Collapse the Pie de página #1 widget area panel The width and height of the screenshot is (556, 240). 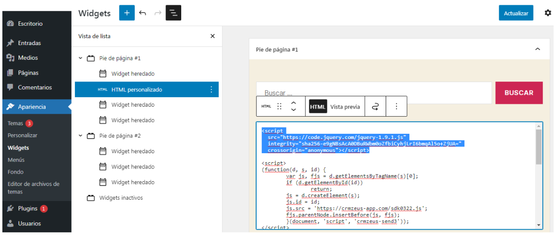pos(537,49)
